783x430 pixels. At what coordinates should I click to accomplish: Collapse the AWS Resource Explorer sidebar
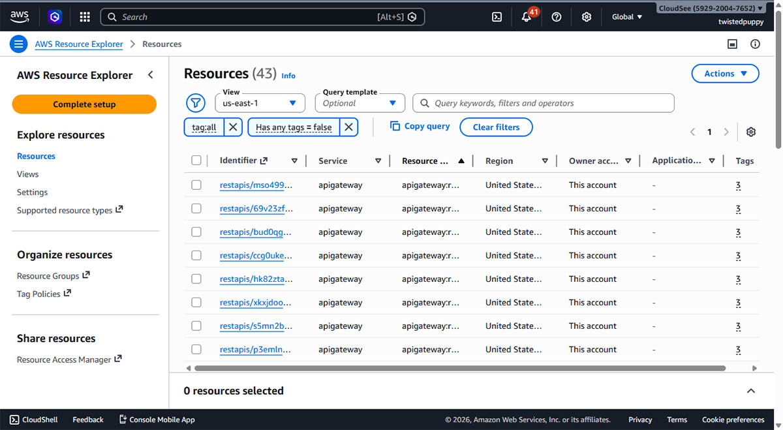tap(151, 75)
